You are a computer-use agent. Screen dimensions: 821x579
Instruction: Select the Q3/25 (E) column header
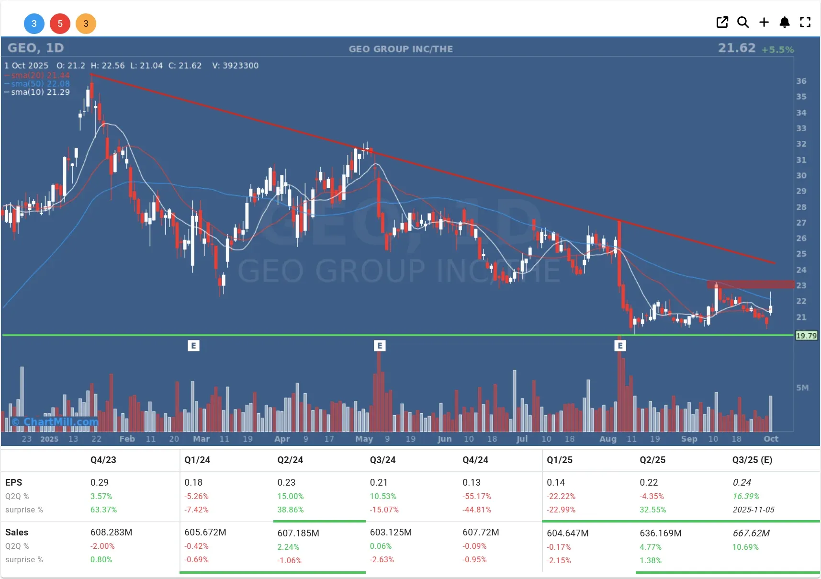(752, 460)
